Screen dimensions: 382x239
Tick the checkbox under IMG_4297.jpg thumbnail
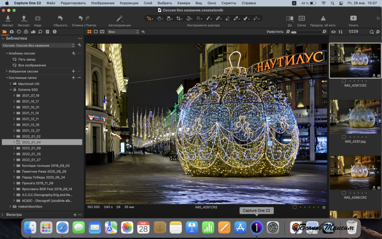344,137
